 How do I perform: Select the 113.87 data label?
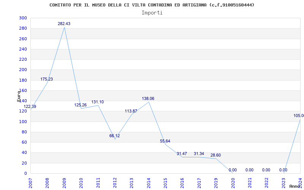(x=131, y=111)
